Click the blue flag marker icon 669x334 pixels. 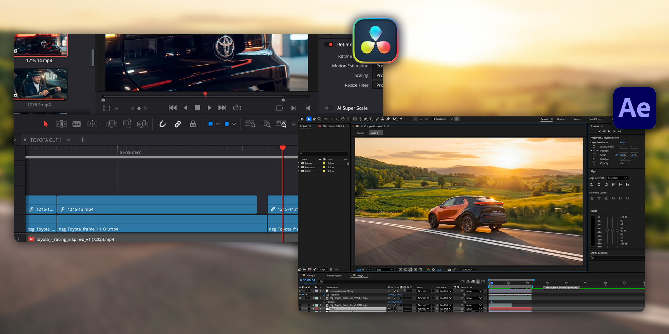210,124
